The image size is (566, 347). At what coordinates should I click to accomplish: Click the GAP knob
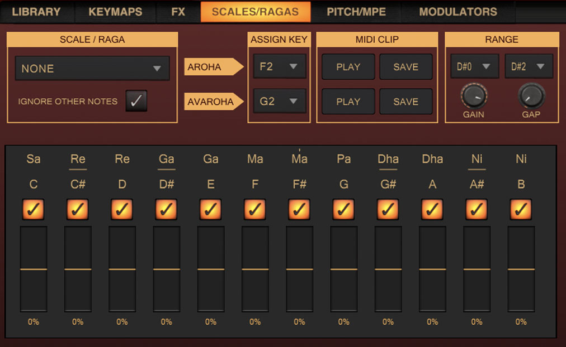coord(531,96)
